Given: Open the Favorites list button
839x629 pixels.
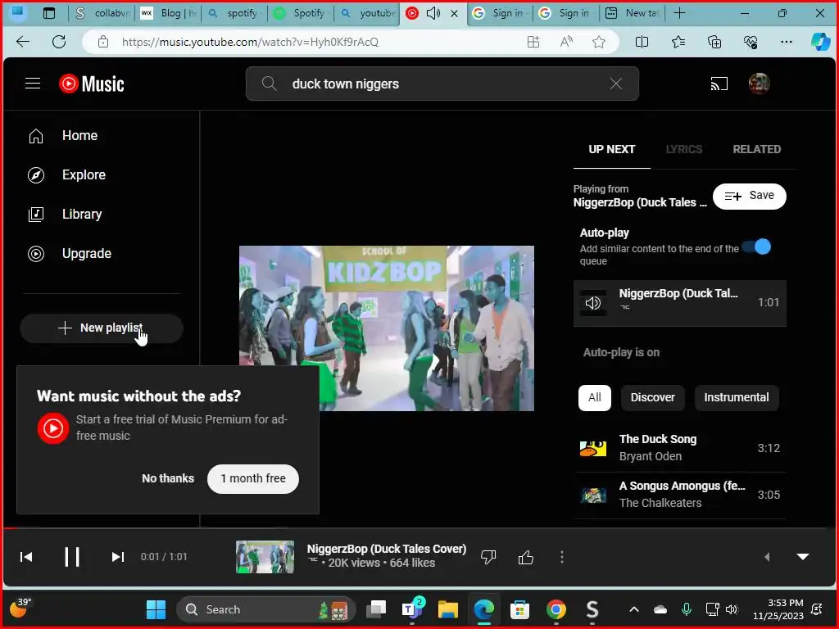Looking at the screenshot, I should tap(678, 42).
